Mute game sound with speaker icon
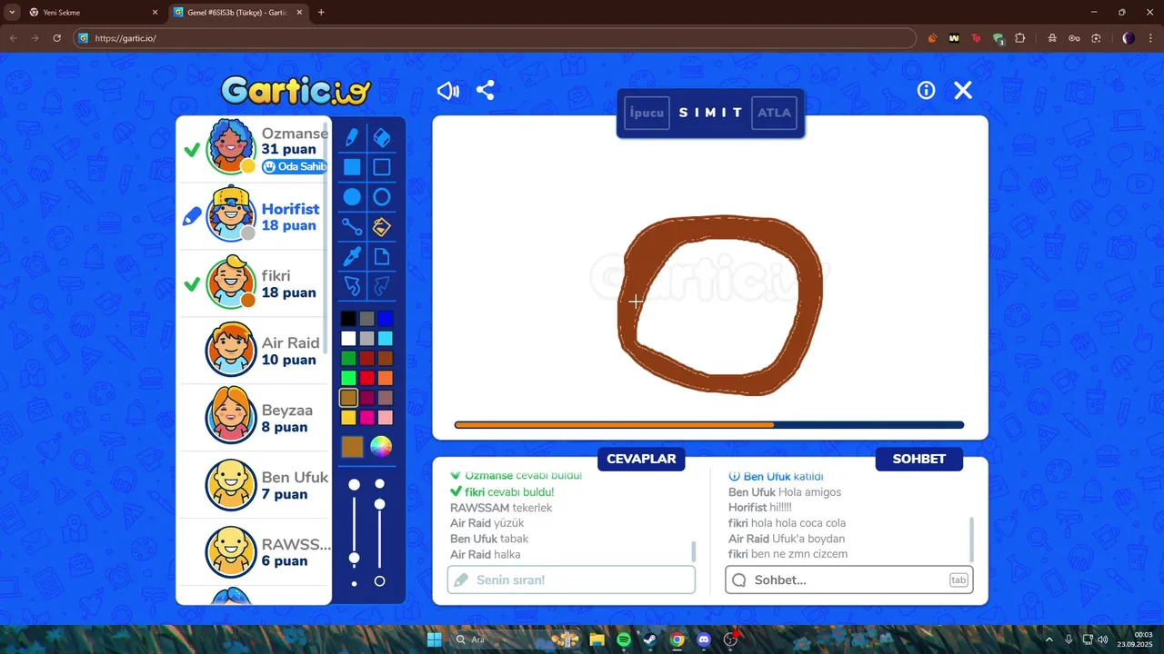1164x654 pixels. [448, 91]
